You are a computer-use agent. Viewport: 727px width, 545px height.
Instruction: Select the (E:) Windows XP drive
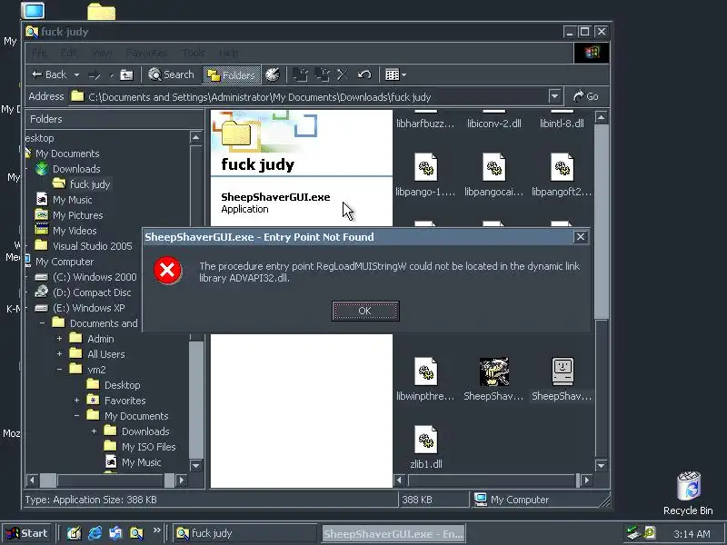click(88, 308)
